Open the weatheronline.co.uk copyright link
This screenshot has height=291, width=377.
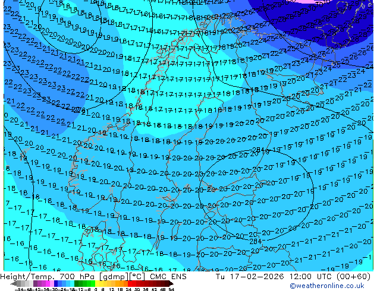[326, 286]
